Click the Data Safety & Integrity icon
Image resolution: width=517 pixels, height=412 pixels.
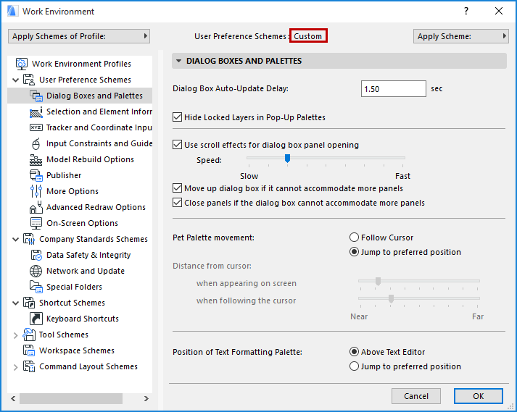coord(36,255)
